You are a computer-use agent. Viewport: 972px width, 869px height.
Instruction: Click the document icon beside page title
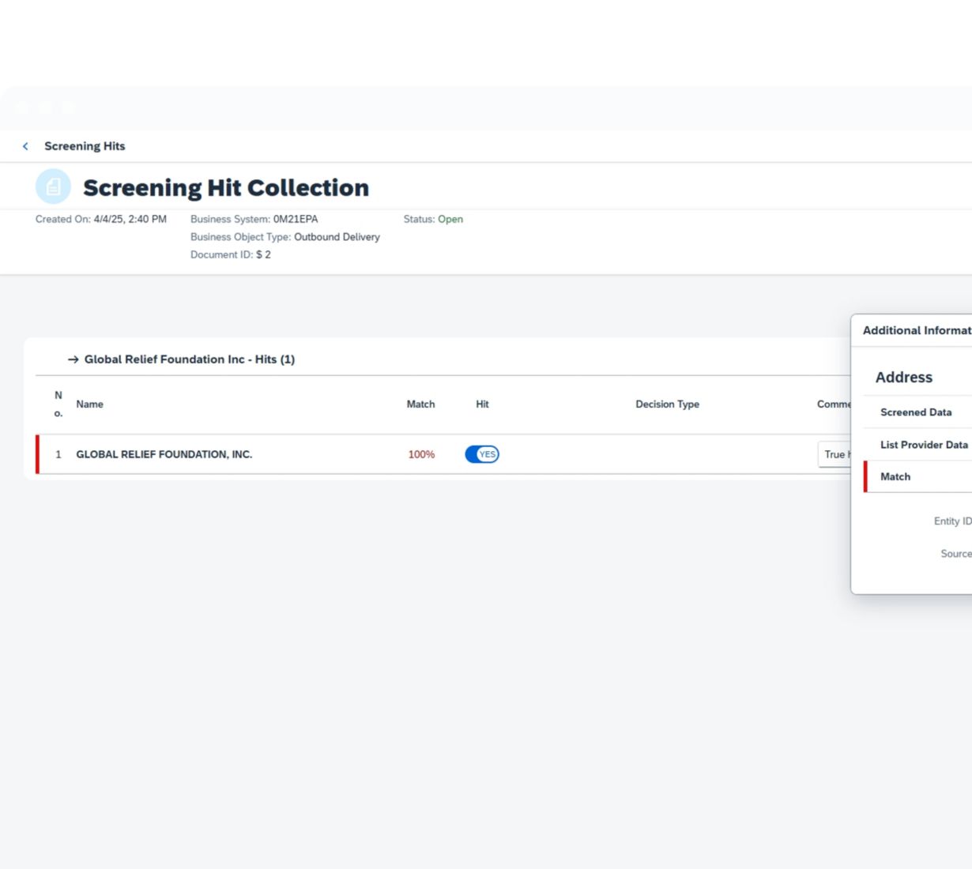pyautogui.click(x=53, y=187)
